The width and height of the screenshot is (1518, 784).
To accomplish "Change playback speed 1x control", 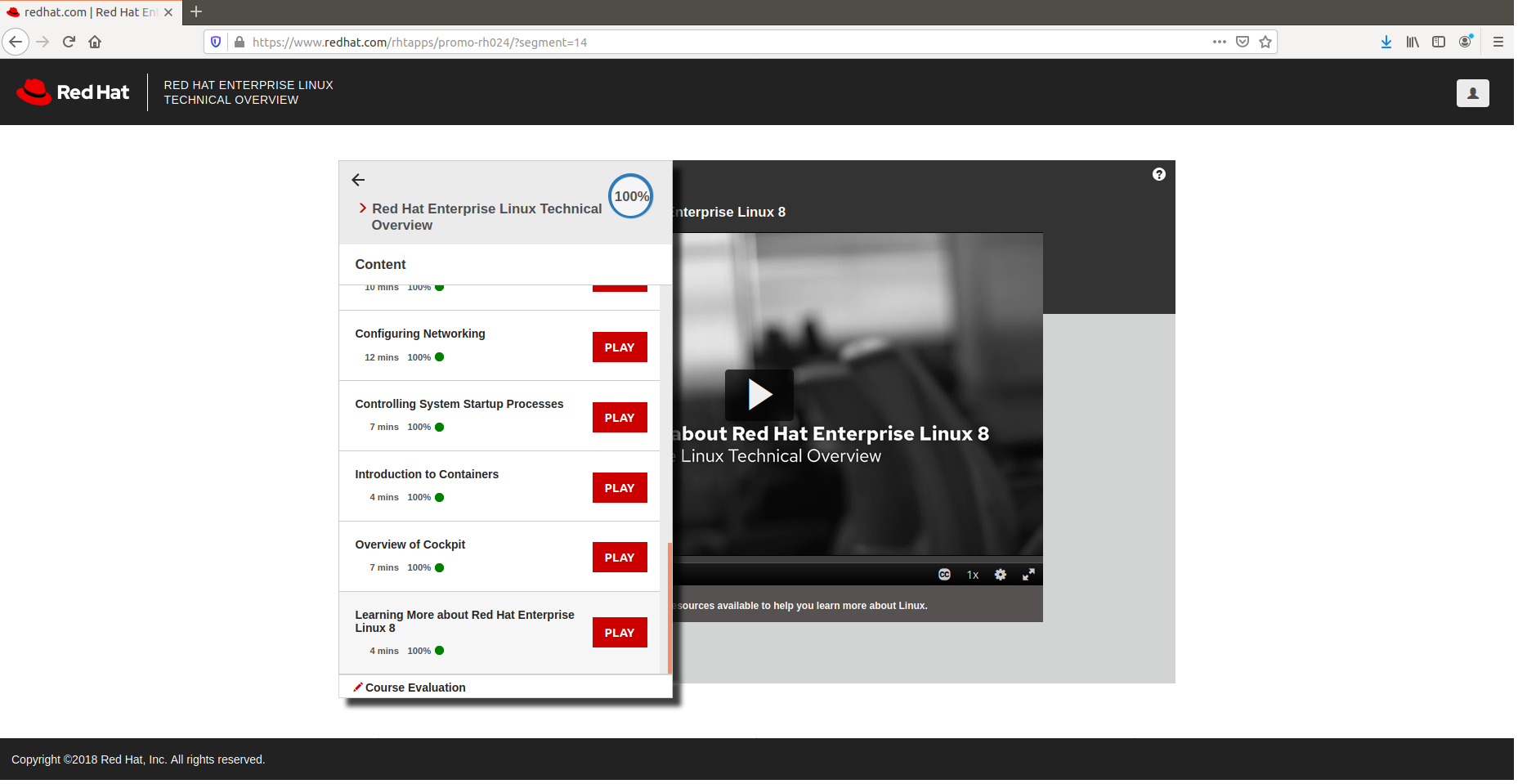I will tap(973, 575).
